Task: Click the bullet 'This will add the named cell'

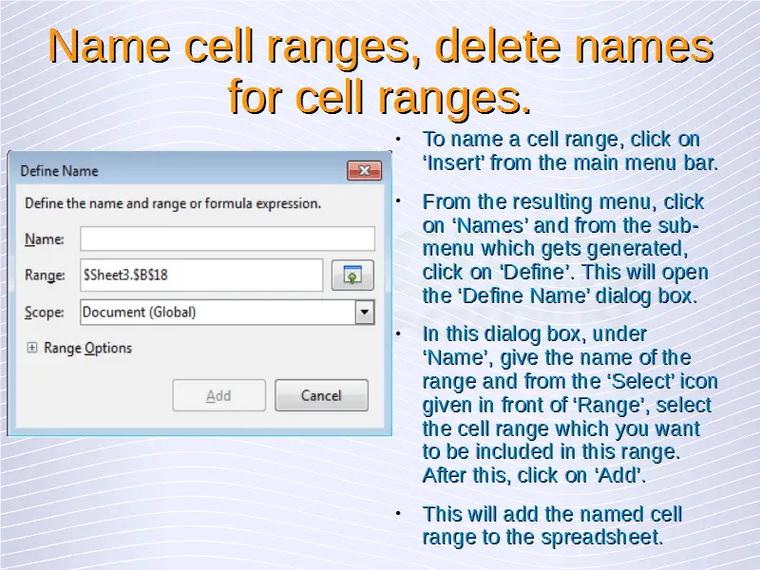Action: pyautogui.click(x=552, y=525)
